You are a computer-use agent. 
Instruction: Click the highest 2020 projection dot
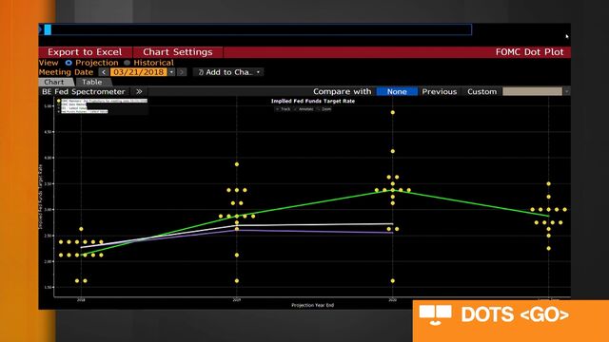pos(393,112)
